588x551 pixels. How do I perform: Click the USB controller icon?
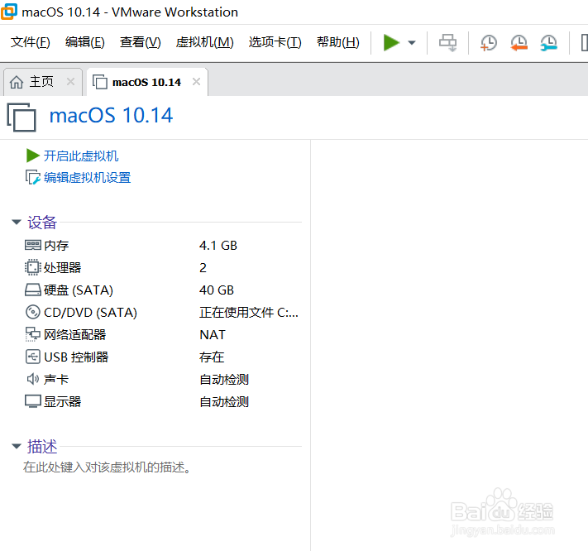tap(32, 357)
